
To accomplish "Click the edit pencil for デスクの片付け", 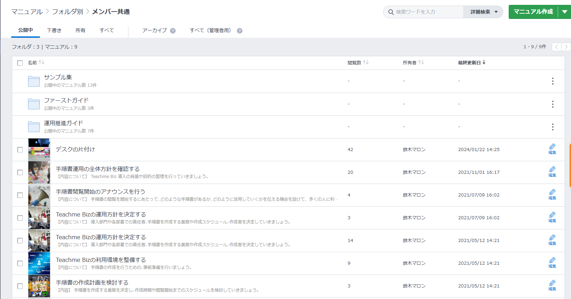I will click(x=552, y=149).
